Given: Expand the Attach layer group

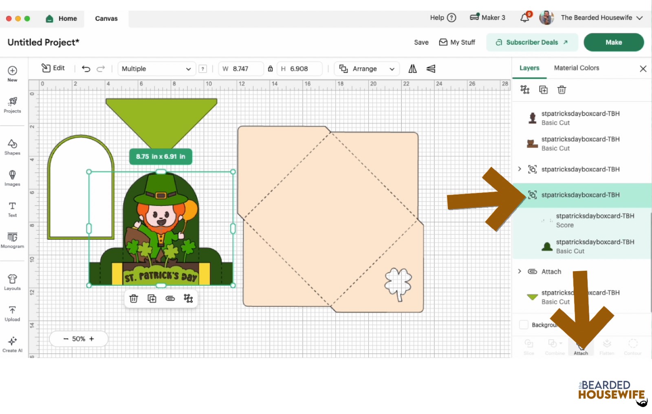Looking at the screenshot, I should [520, 272].
